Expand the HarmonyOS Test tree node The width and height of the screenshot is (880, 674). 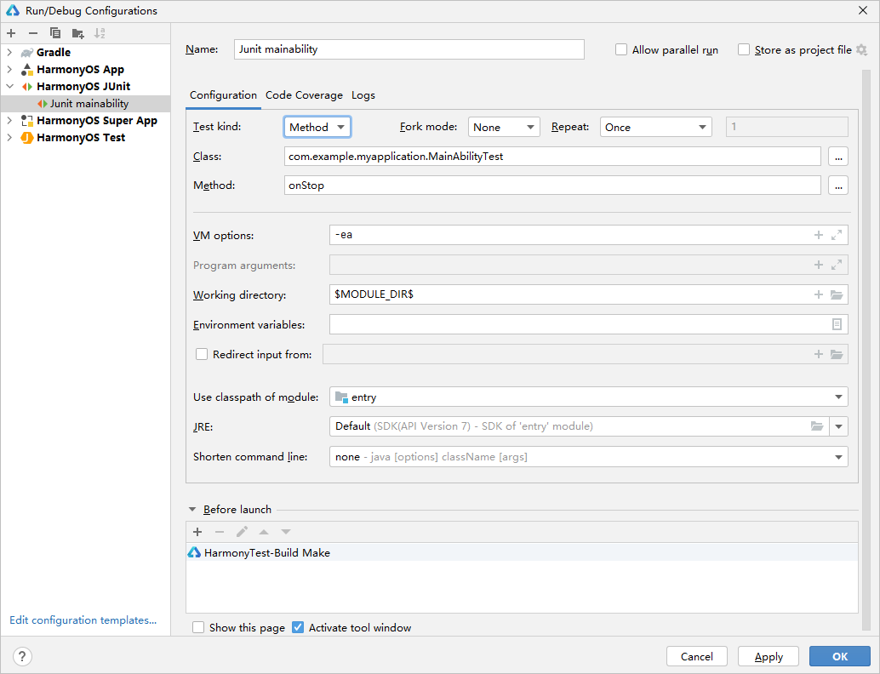[x=9, y=138]
